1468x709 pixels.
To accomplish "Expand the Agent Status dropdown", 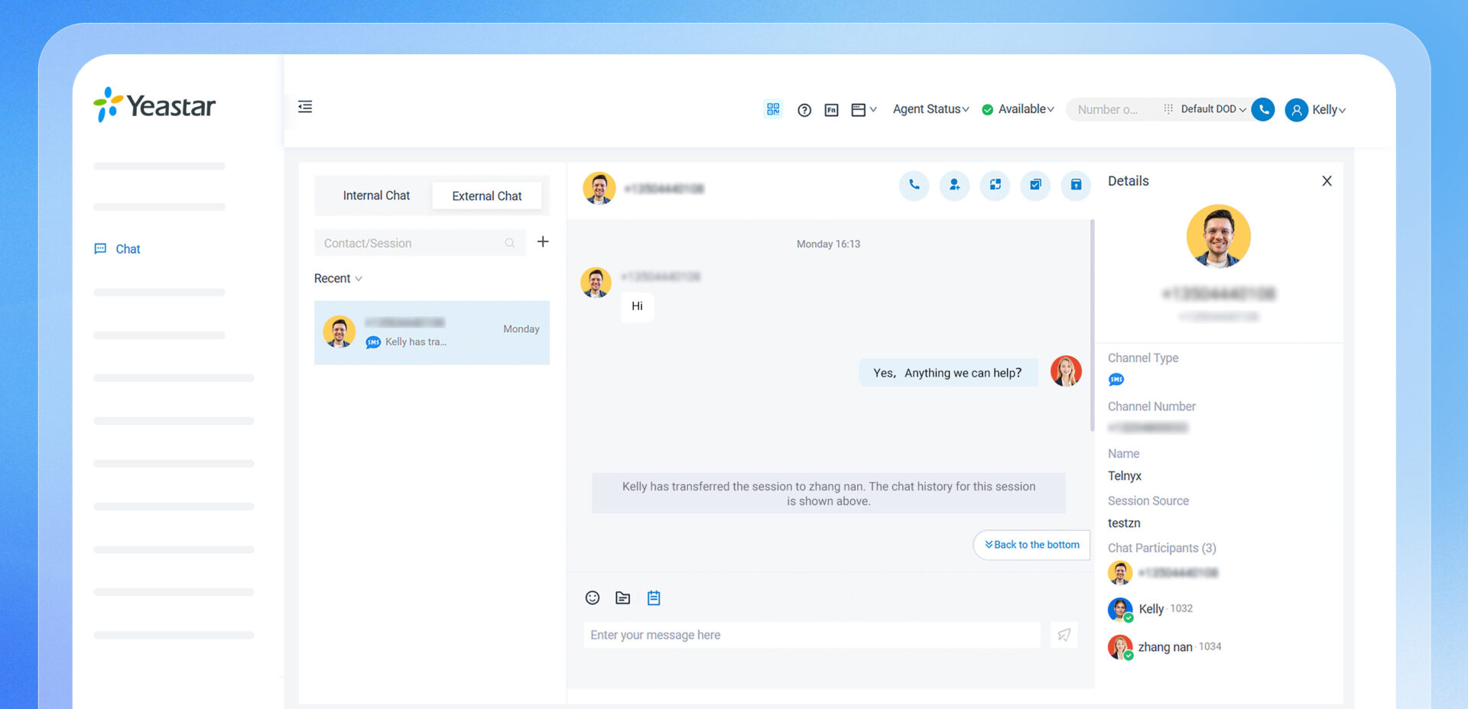I will [930, 109].
